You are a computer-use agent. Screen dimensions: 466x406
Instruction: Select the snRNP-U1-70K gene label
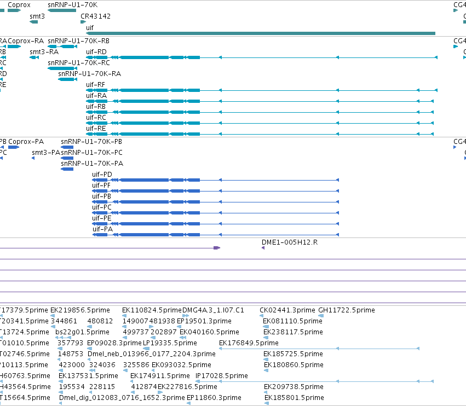coord(72,5)
